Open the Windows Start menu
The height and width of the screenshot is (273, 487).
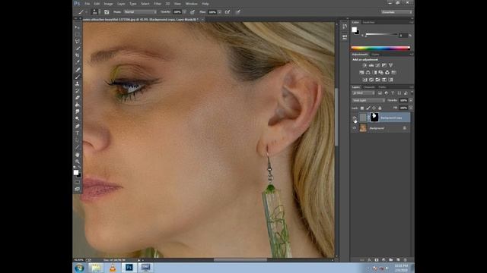[79, 268]
